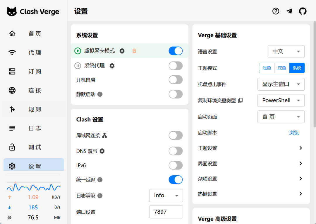This screenshot has width=316, height=224.
Task: Click the fork arrow icon beside 规则
Action: coord(12,109)
